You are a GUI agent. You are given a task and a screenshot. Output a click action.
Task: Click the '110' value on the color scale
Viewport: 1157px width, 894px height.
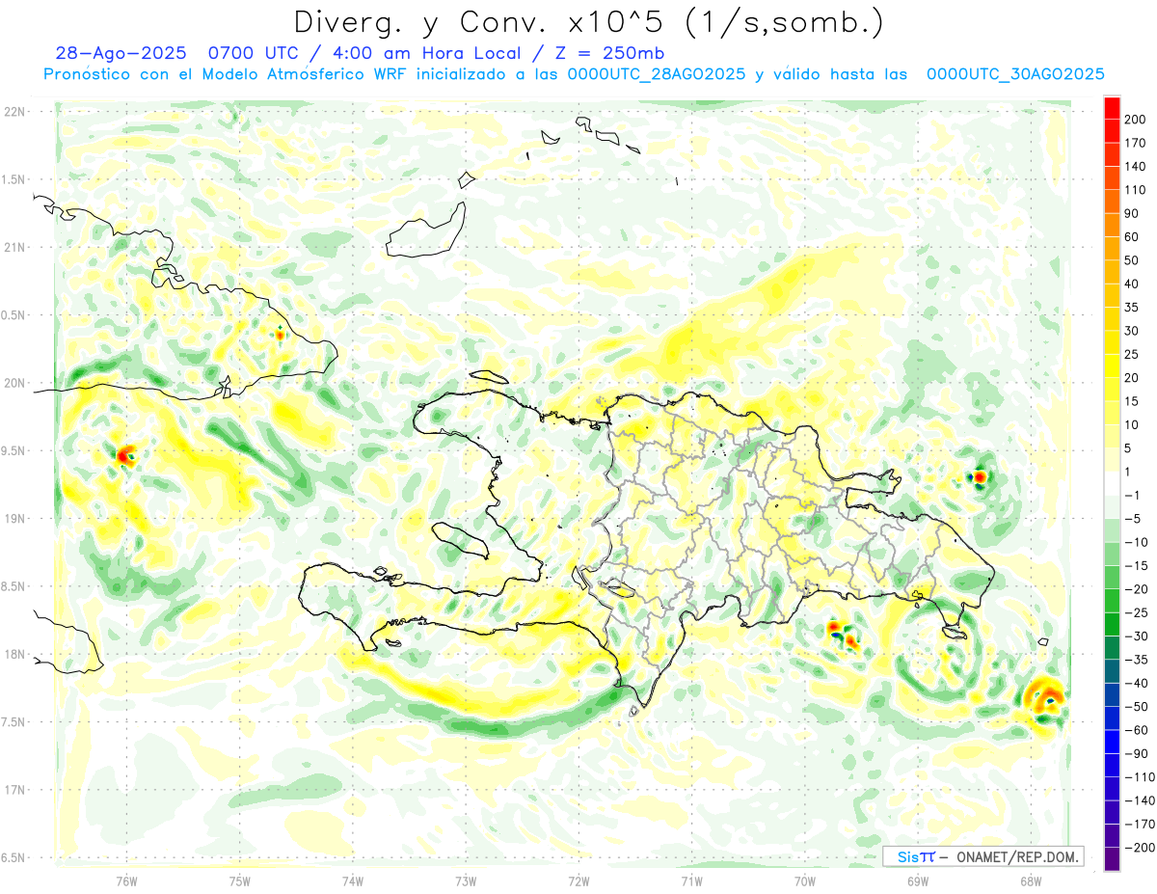click(x=1137, y=190)
